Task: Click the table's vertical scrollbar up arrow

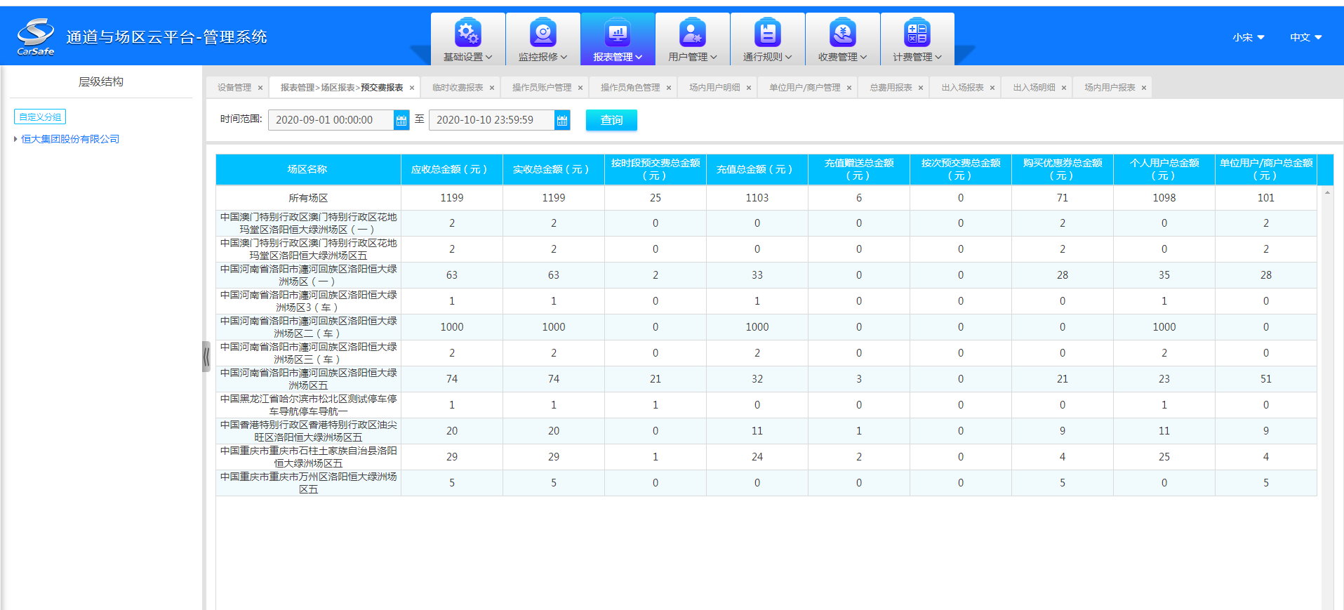Action: click(1327, 192)
